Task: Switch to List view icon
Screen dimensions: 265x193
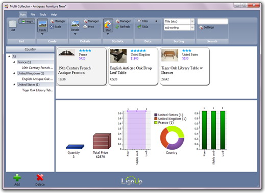Action: tap(13, 24)
